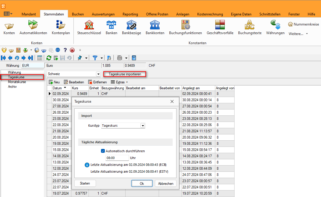Image resolution: width=321 pixels, height=197 pixels.
Task: Open the Hilfe menu tab
Action: [312, 14]
